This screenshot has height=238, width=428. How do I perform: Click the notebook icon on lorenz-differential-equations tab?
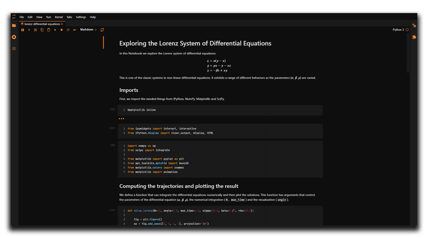click(x=22, y=24)
